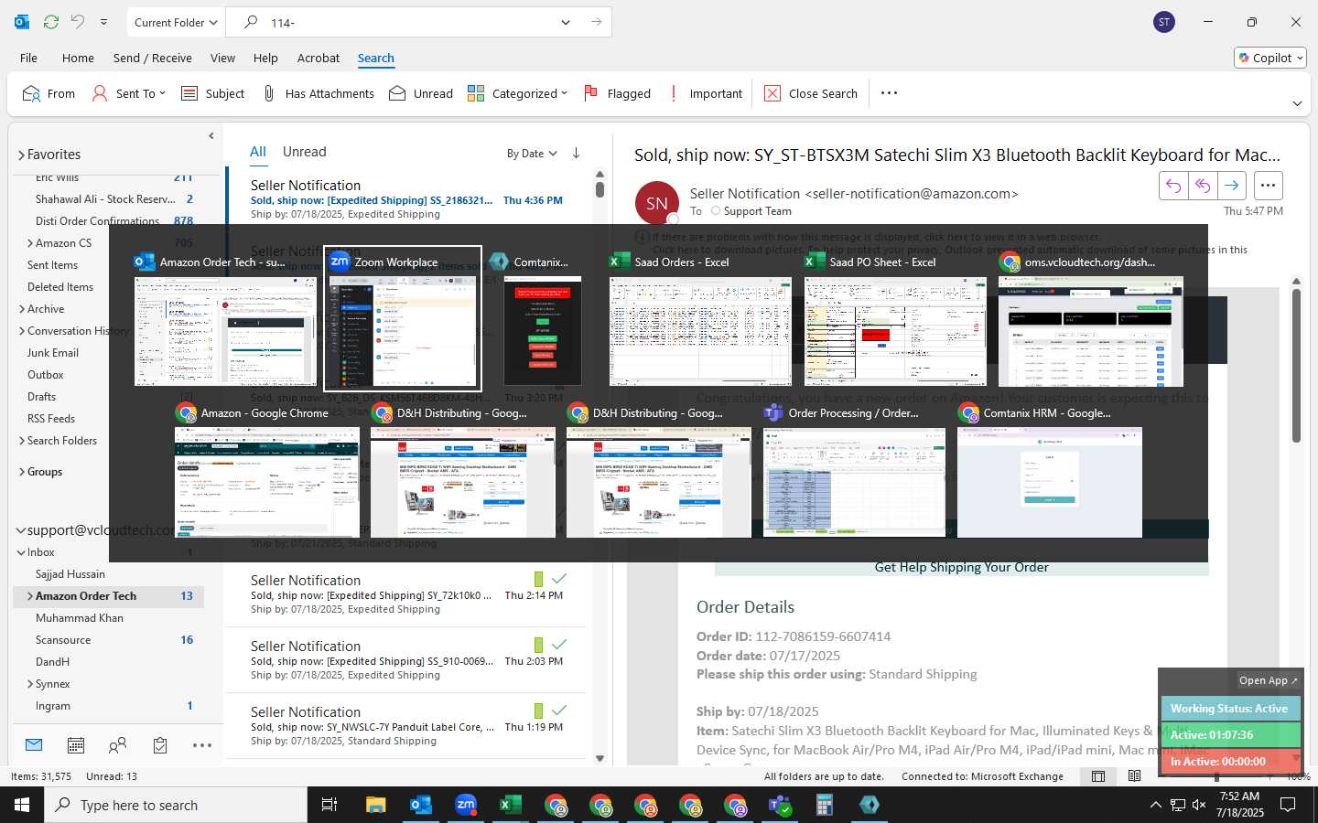Select Reading view icon in status bar
This screenshot has width=1318, height=823.
pos(1135,776)
